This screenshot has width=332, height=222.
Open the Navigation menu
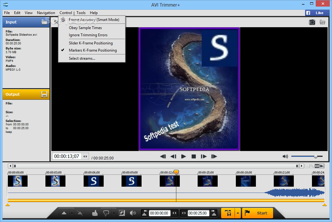[46, 13]
